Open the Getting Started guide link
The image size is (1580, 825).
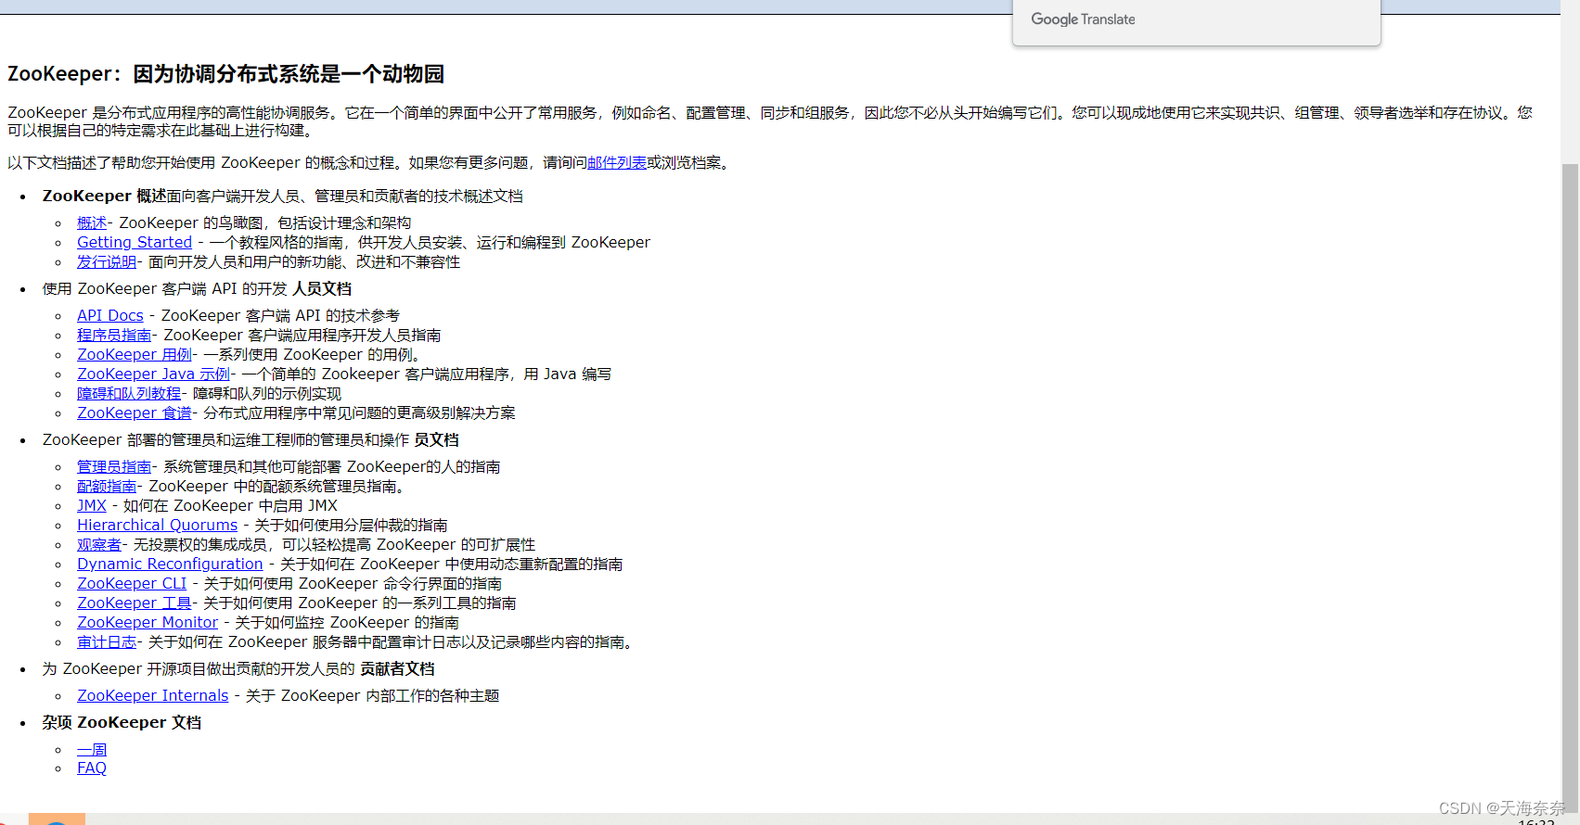pyautogui.click(x=135, y=242)
